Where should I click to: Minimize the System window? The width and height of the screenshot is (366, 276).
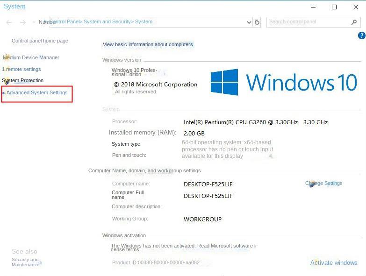point(313,7)
